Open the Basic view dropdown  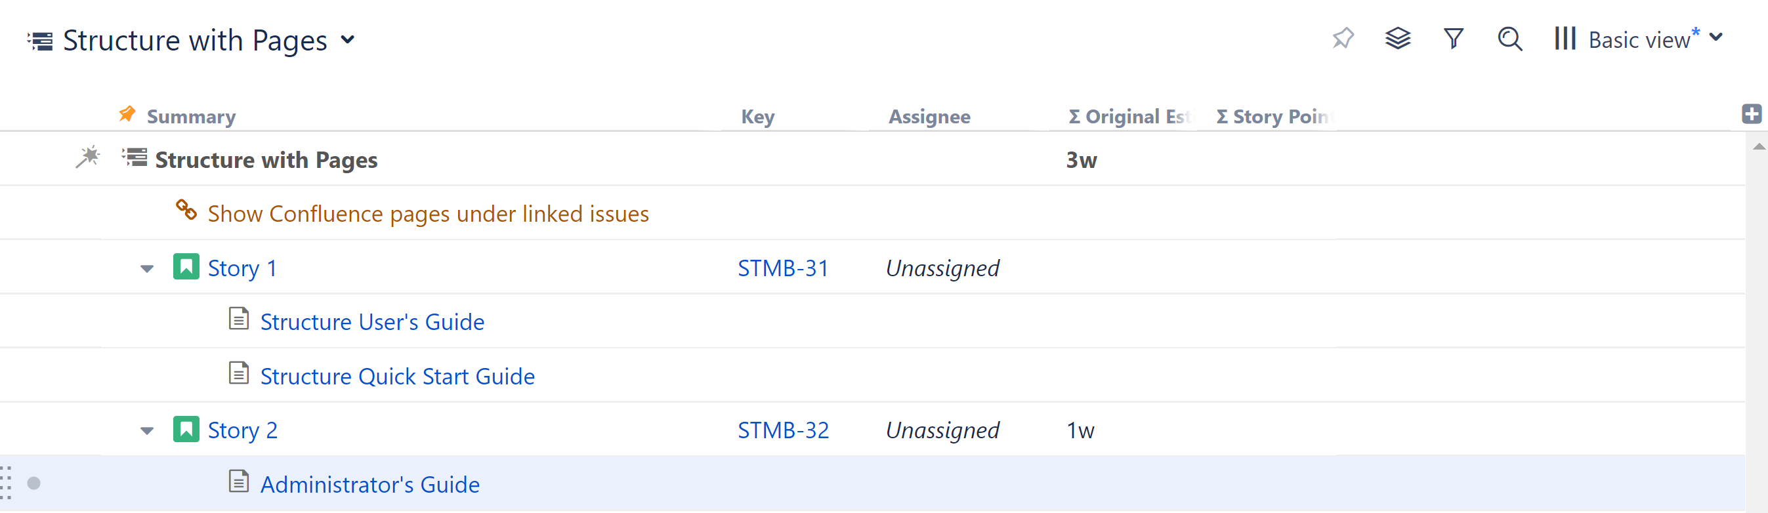(1641, 39)
